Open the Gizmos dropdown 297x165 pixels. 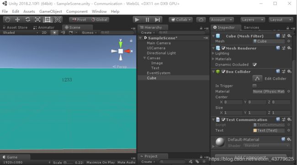click(x=89, y=32)
